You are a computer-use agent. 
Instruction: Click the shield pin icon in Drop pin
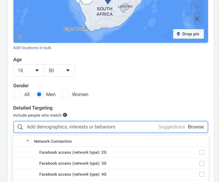point(178,34)
